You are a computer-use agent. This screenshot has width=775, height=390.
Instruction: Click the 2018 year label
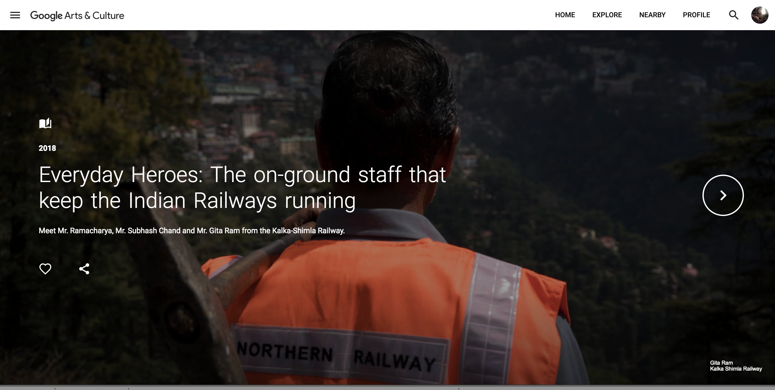tap(47, 148)
